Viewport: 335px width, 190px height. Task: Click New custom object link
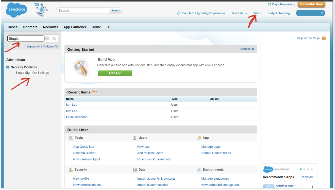click(87, 159)
